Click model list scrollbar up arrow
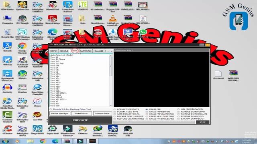 coord(111,55)
